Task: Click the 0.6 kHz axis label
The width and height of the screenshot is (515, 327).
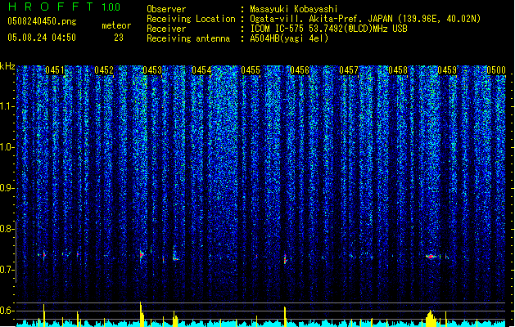Action: (7, 311)
